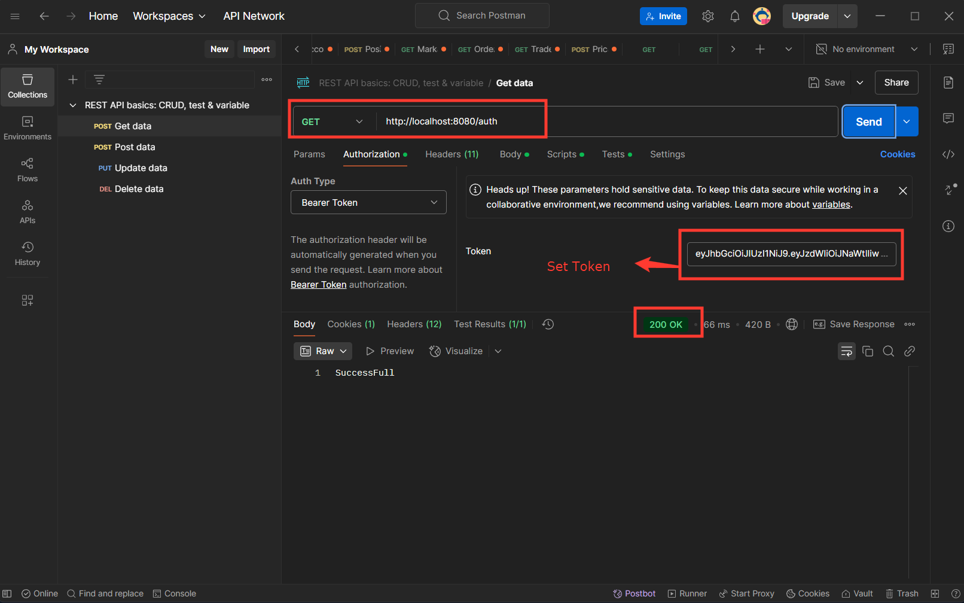Open the comments pane icon
This screenshot has width=964, height=603.
pyautogui.click(x=948, y=118)
